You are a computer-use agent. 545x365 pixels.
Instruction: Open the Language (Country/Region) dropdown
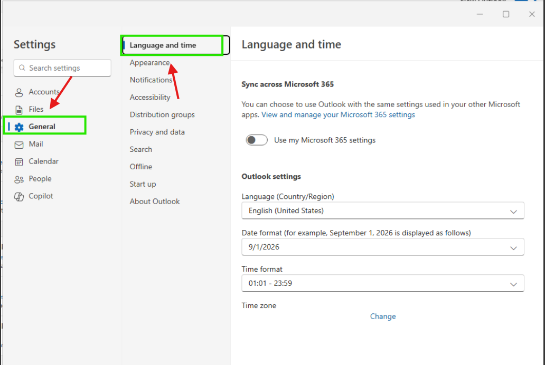click(x=383, y=210)
